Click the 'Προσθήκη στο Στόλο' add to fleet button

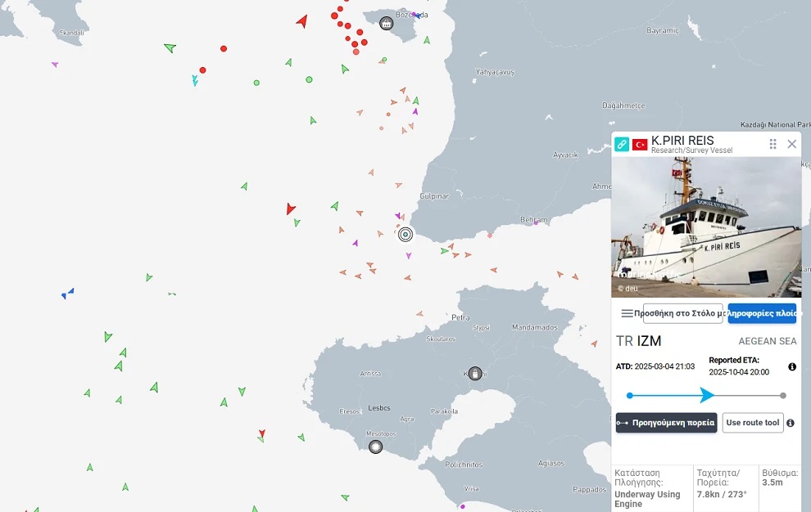click(682, 313)
